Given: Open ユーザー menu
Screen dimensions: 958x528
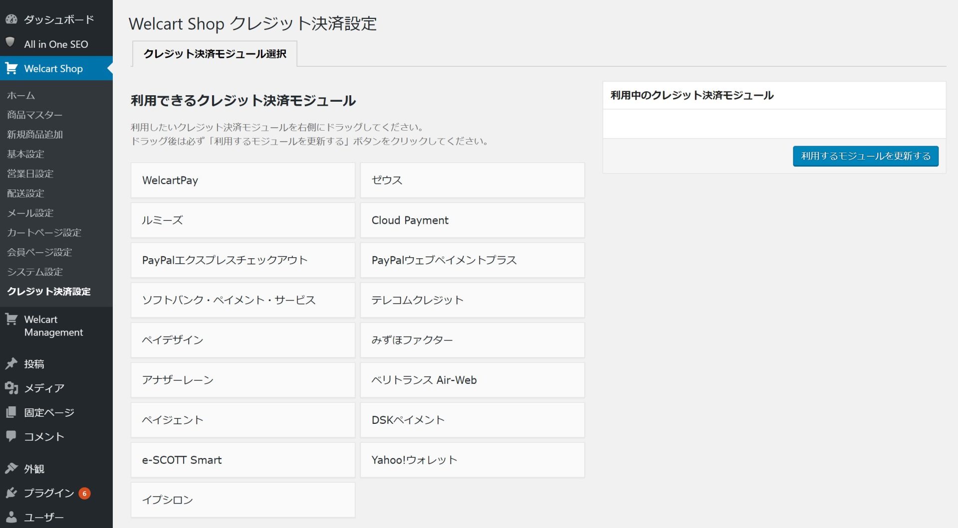Looking at the screenshot, I should [x=56, y=517].
